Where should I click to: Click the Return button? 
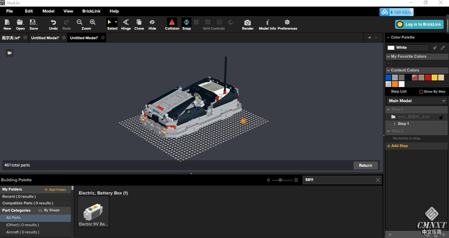(365, 165)
